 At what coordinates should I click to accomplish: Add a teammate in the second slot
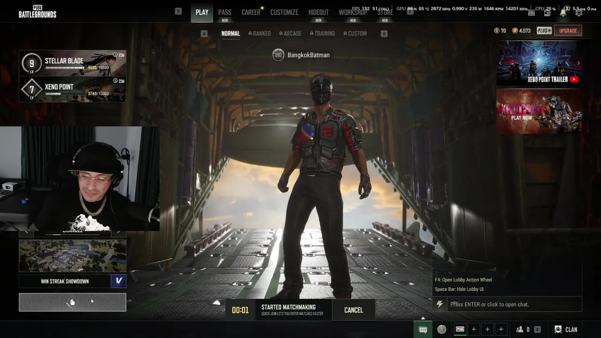[474, 330]
